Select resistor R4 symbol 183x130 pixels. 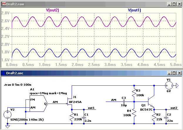click(x=134, y=113)
